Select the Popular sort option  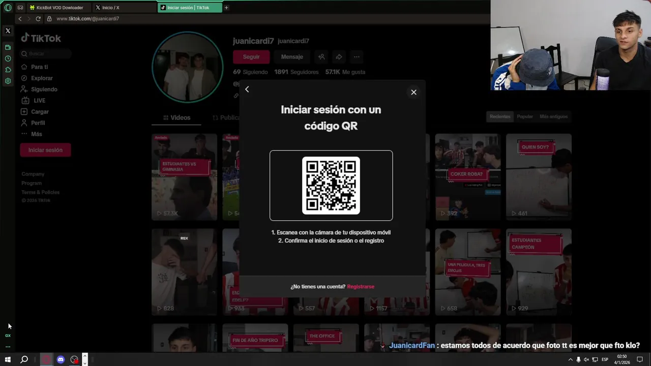(525, 116)
